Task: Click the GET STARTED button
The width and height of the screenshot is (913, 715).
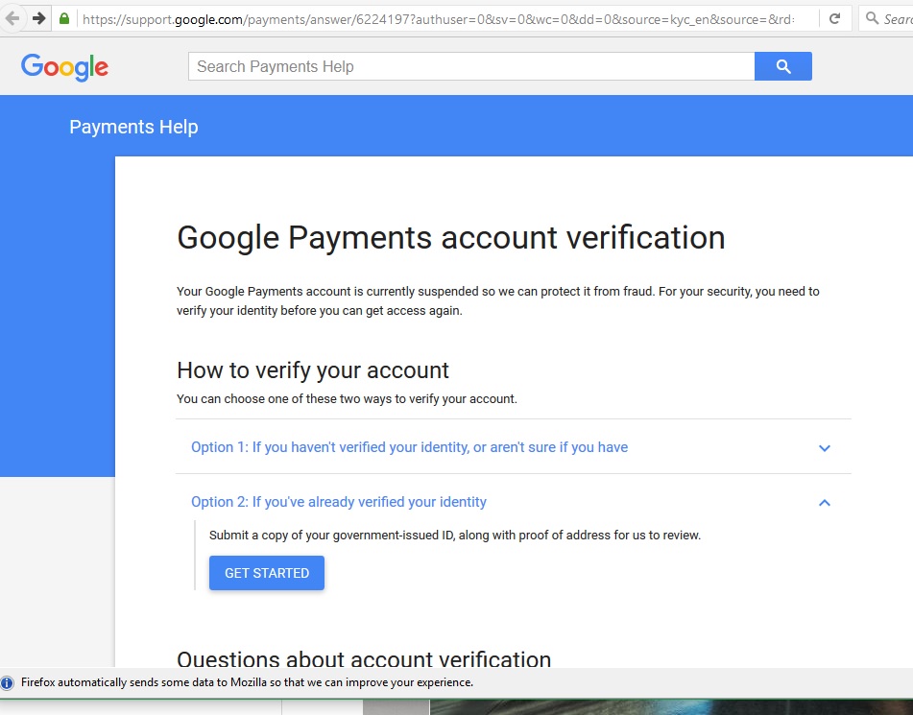Action: 267,573
